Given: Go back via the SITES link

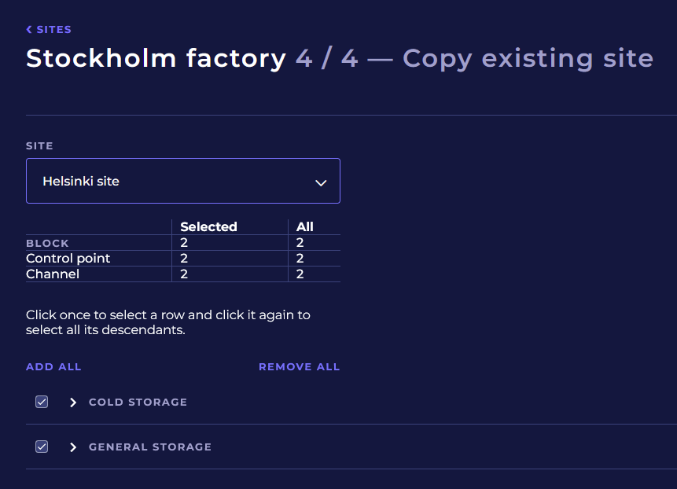Looking at the screenshot, I should coord(53,30).
